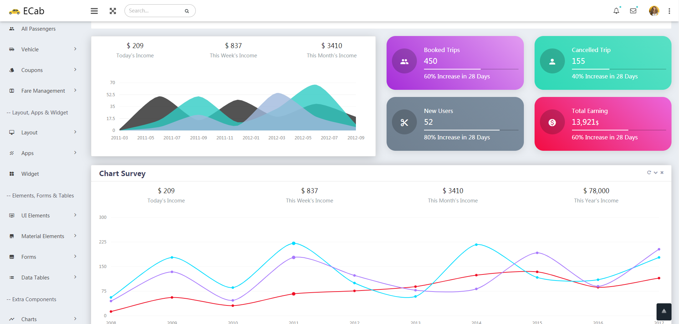The image size is (679, 324).
Task: Open the Coupons submenu
Action: (32, 70)
